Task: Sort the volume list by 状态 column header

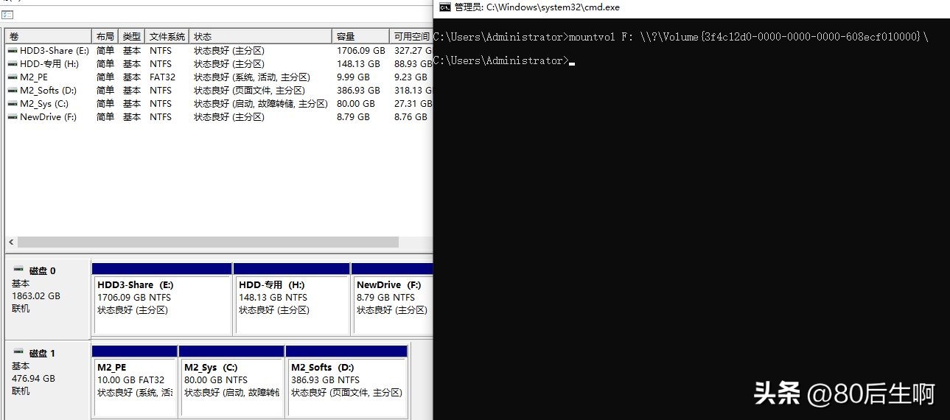Action: coord(261,36)
